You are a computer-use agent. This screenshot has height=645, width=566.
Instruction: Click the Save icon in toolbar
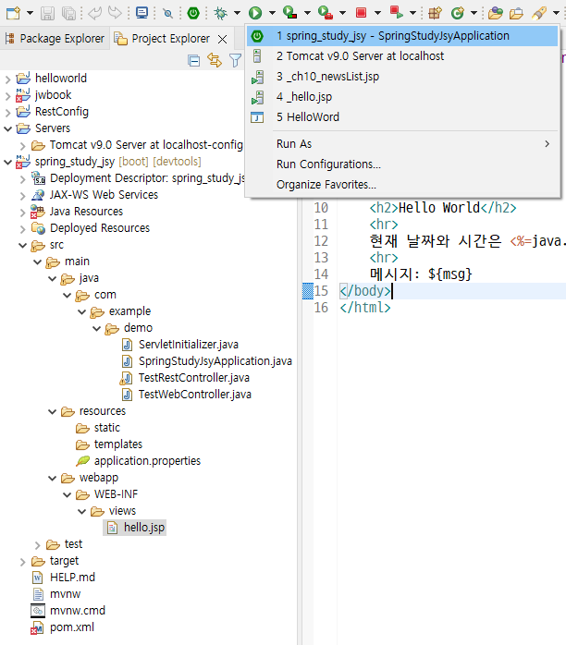click(x=47, y=13)
